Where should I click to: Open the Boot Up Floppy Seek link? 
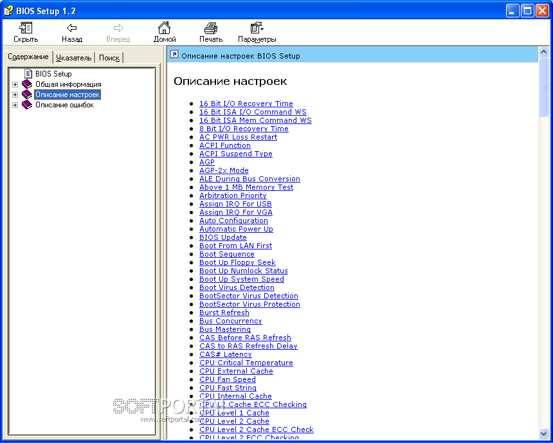point(237,262)
